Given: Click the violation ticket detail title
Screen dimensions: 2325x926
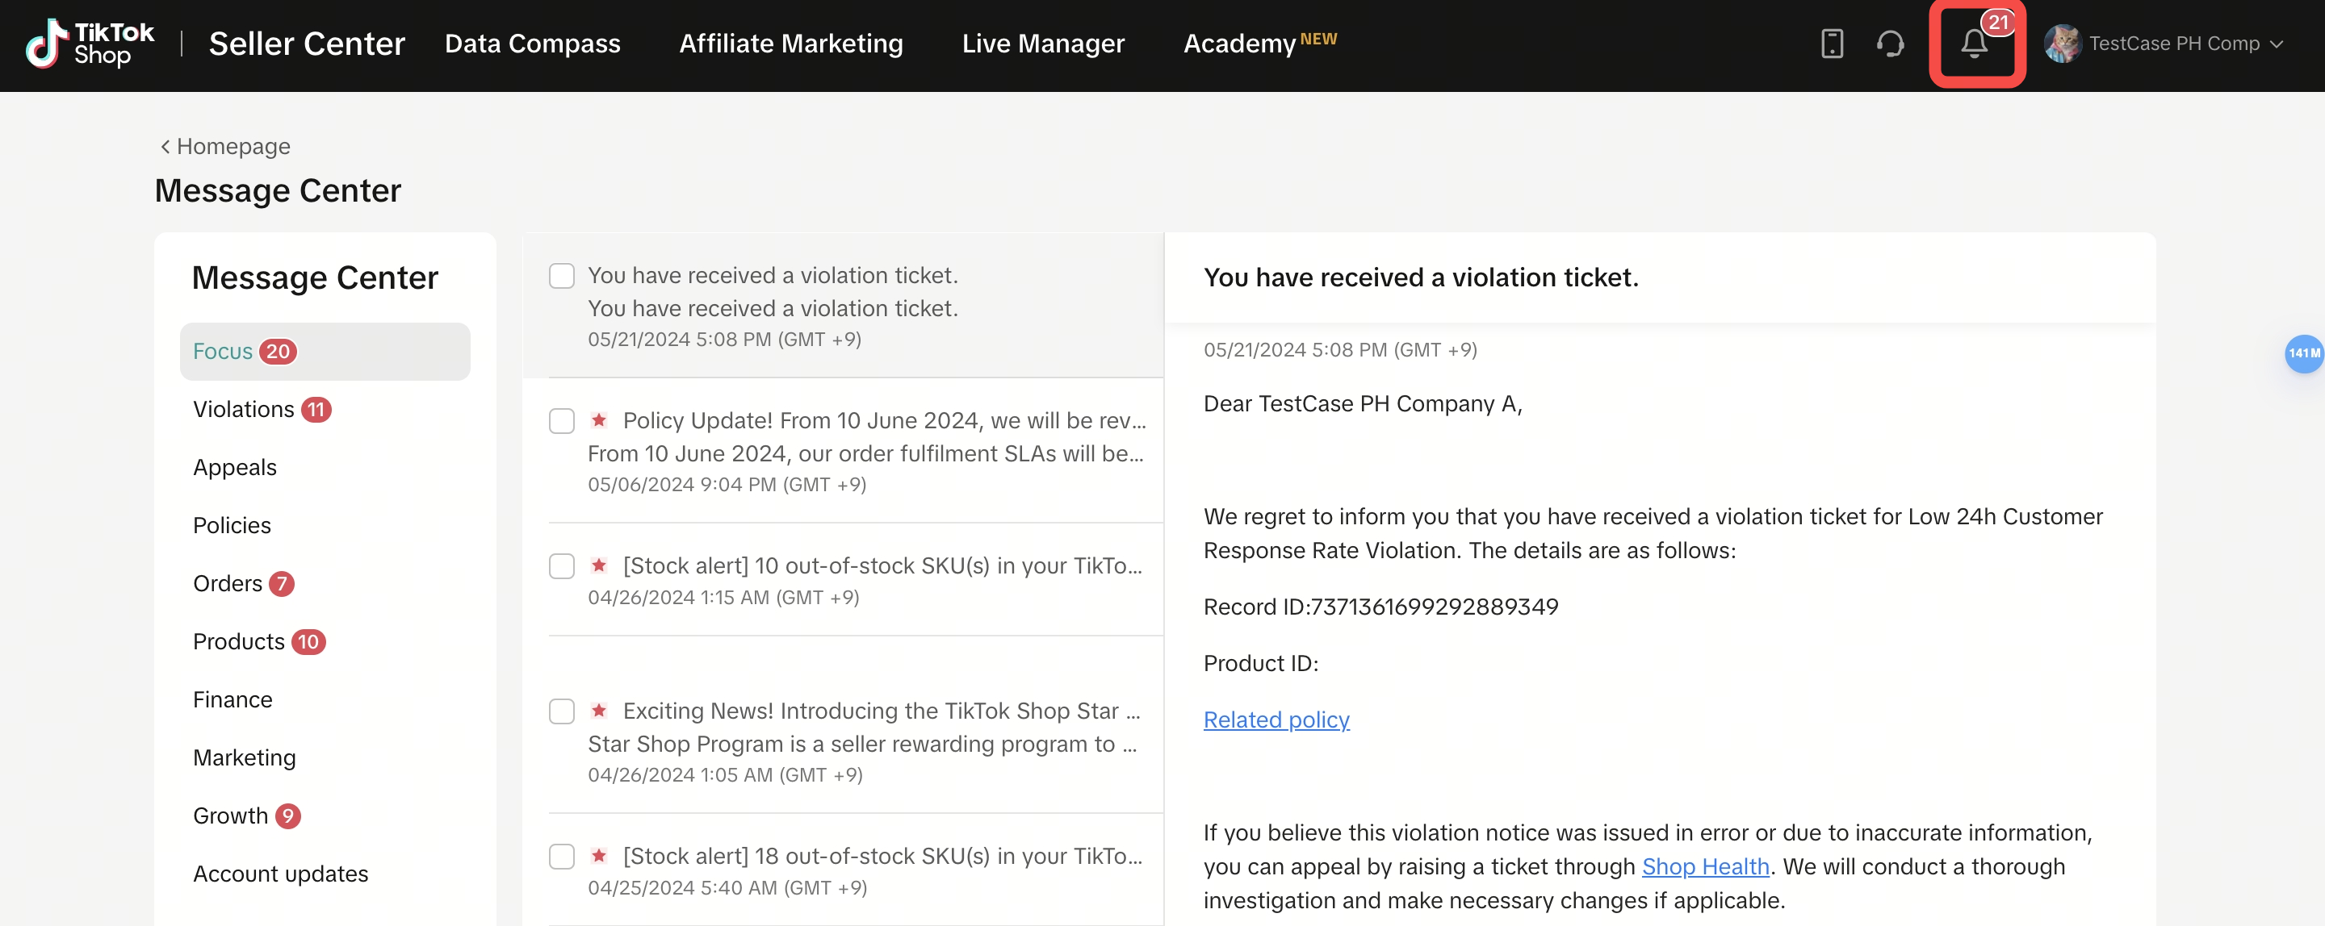Looking at the screenshot, I should (x=1421, y=277).
